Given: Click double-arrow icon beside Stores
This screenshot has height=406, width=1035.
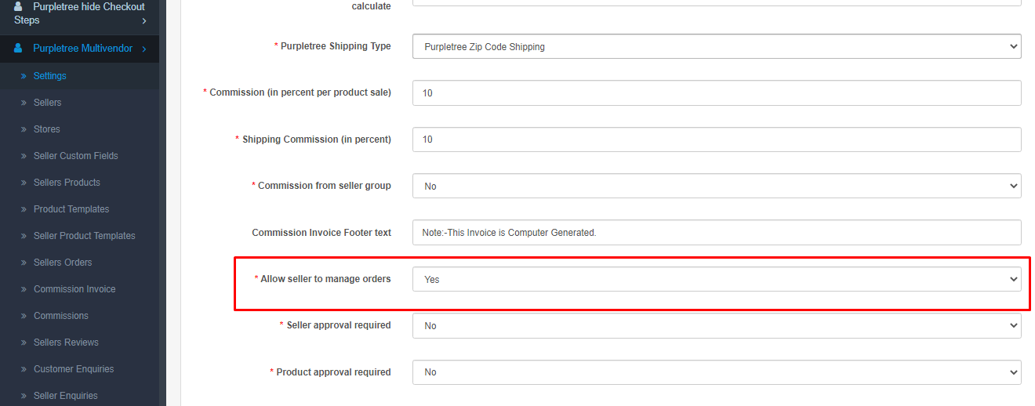Looking at the screenshot, I should pos(24,129).
